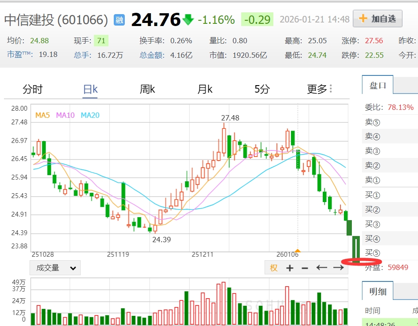Click the orange marker at date 260106

click(298, 251)
